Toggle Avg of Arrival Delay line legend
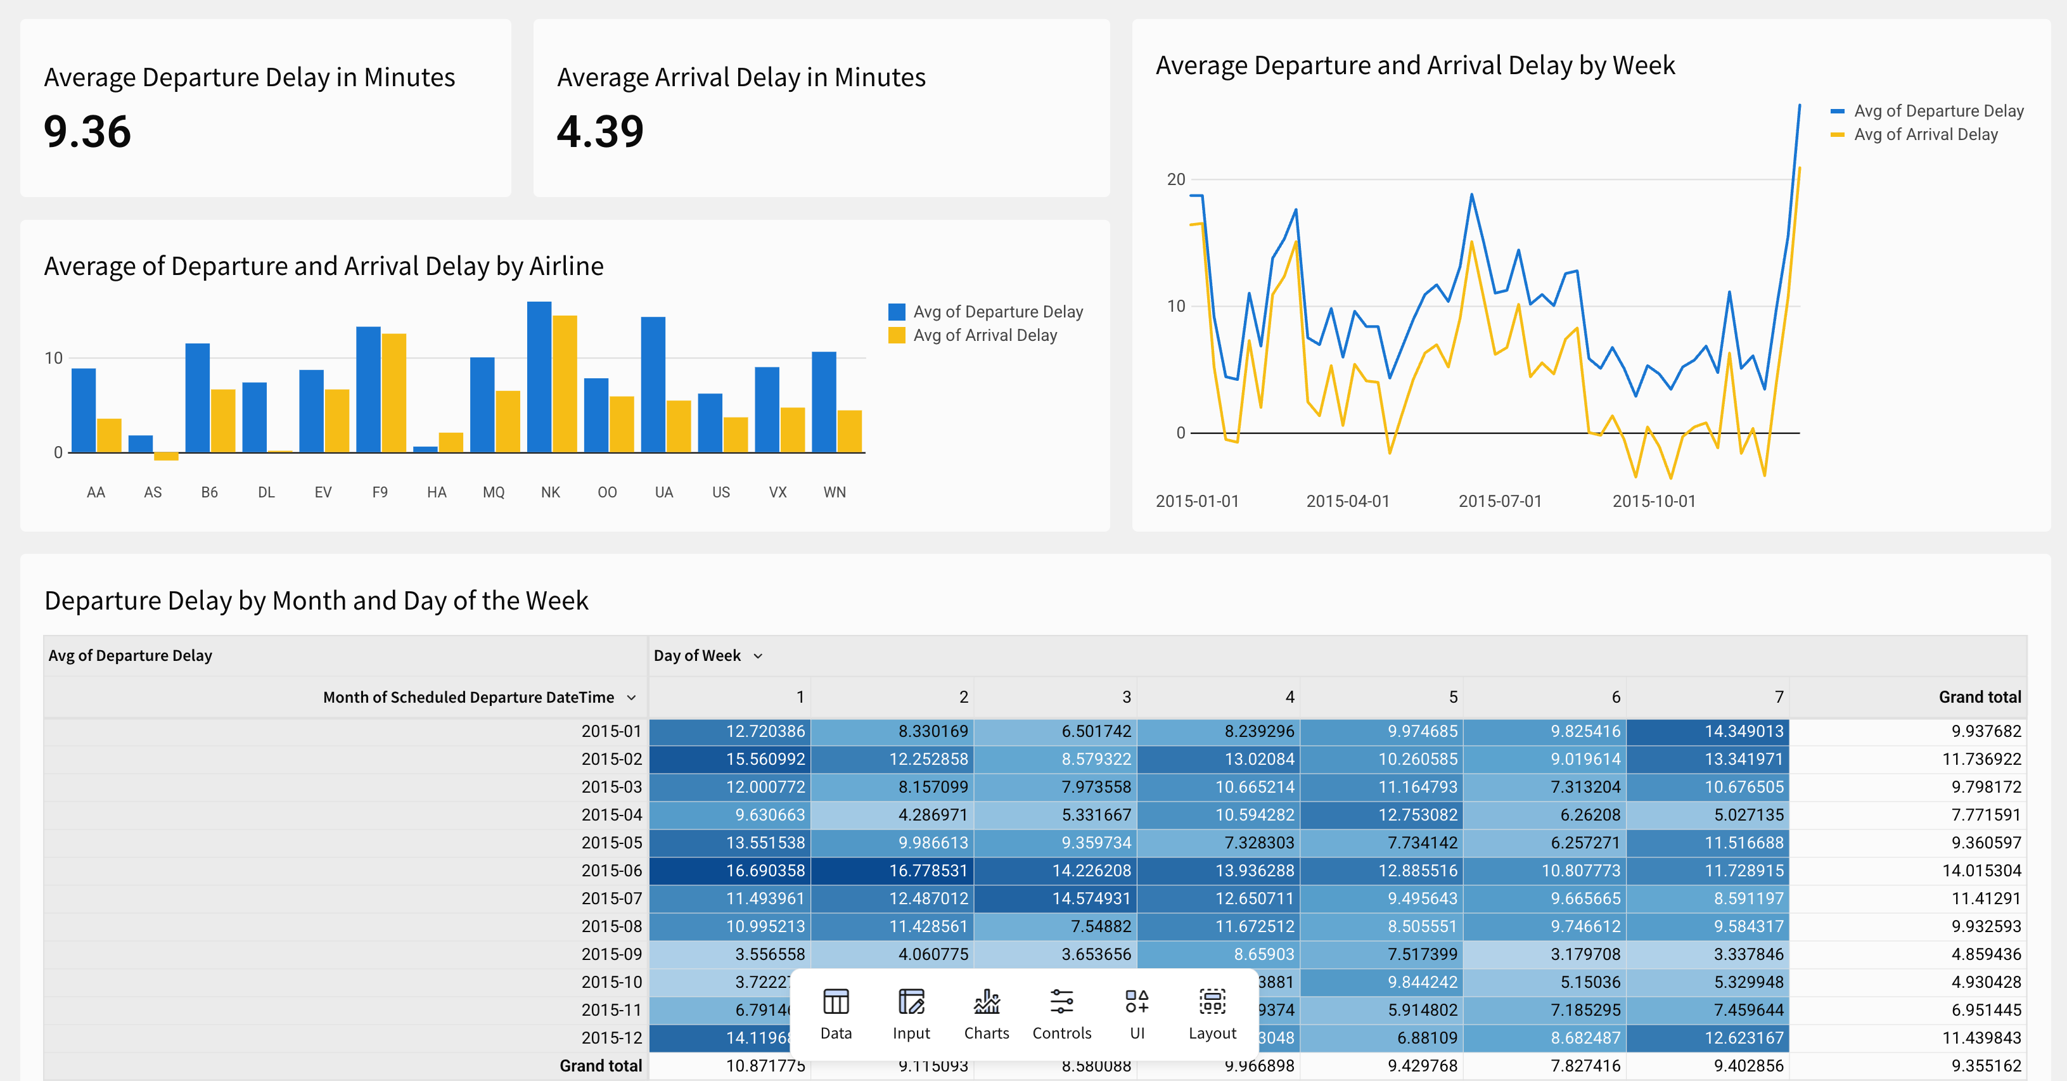Image resolution: width=2067 pixels, height=1081 pixels. (1925, 135)
